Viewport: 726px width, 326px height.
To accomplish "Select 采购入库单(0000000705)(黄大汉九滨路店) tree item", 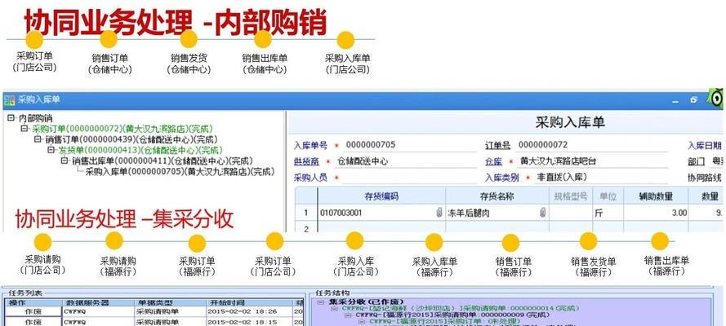I will pos(180,171).
